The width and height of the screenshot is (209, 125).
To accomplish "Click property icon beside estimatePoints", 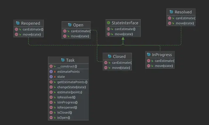I will [51, 72].
